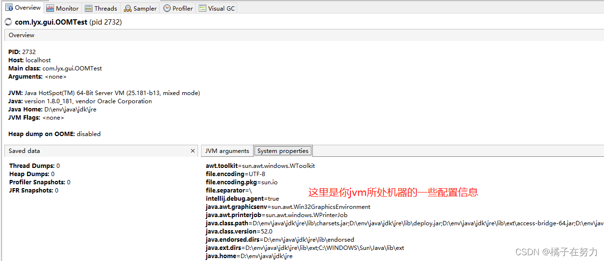The image size is (604, 261).
Task: Click the Sampler tab icon
Action: point(128,8)
